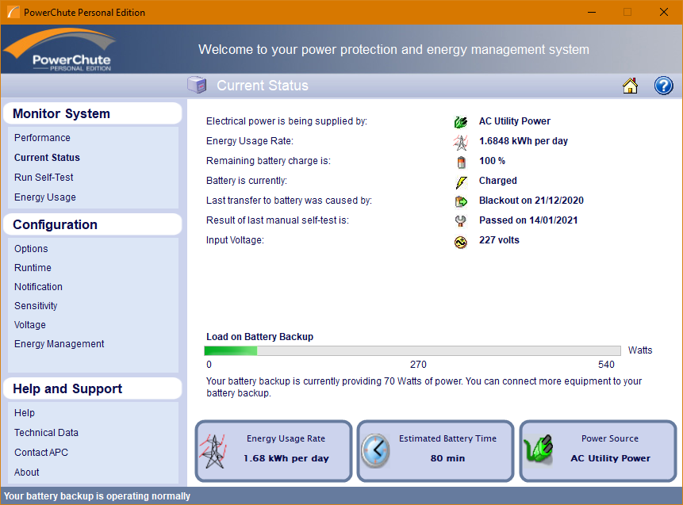Select Current Status in Monitor System
Image resolution: width=683 pixels, height=505 pixels.
[x=47, y=158]
